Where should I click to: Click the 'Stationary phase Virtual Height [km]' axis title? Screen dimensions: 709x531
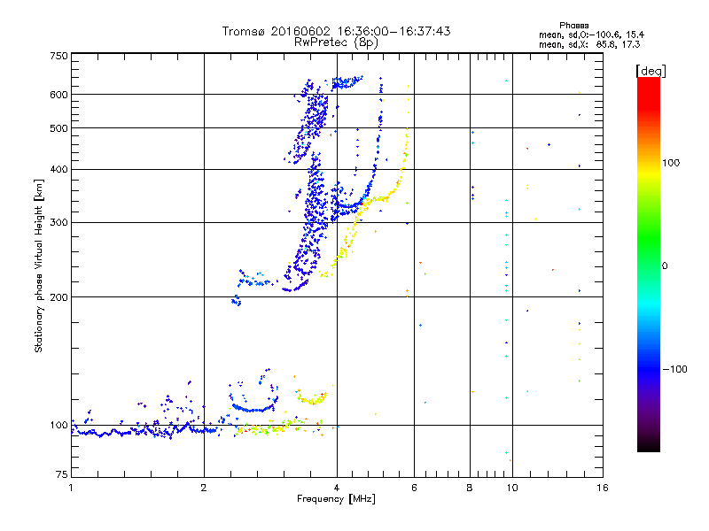pyautogui.click(x=39, y=266)
